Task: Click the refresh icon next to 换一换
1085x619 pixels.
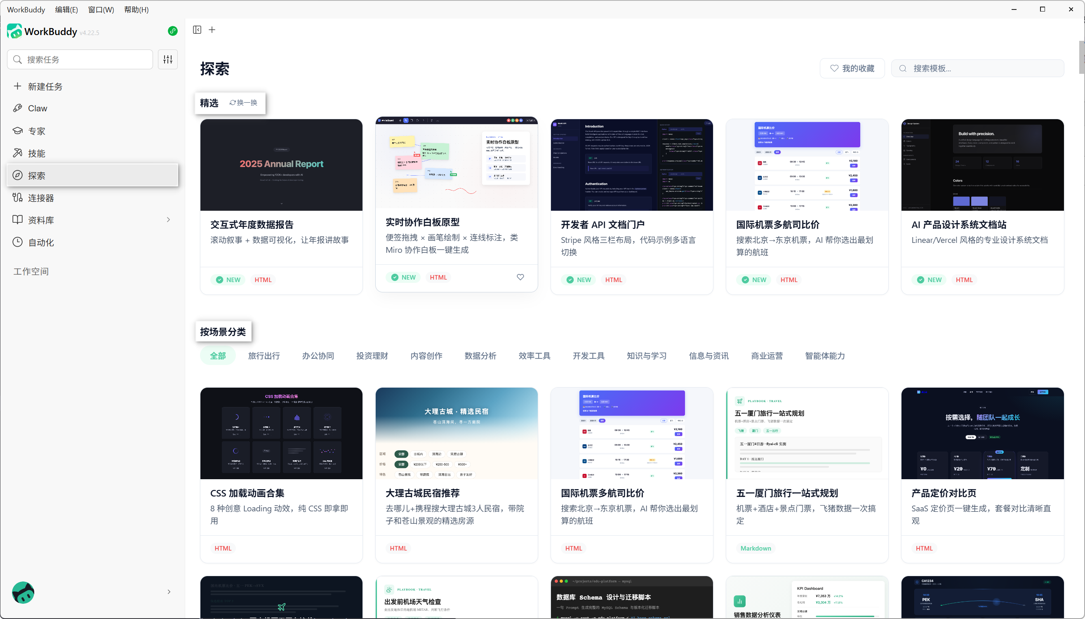Action: tap(233, 103)
